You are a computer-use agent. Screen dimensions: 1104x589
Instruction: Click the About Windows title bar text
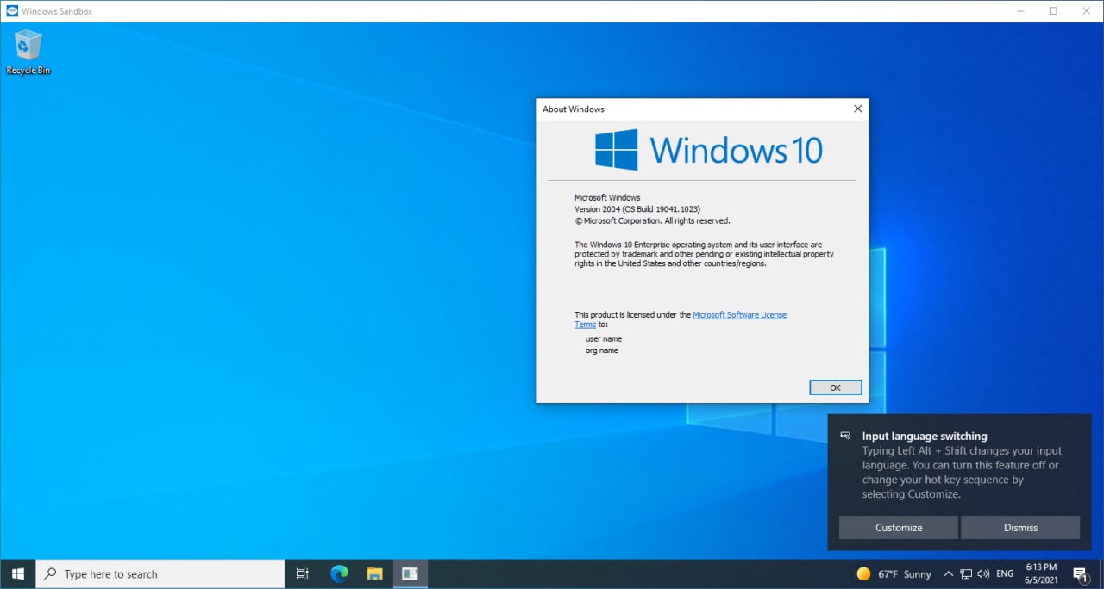point(574,109)
